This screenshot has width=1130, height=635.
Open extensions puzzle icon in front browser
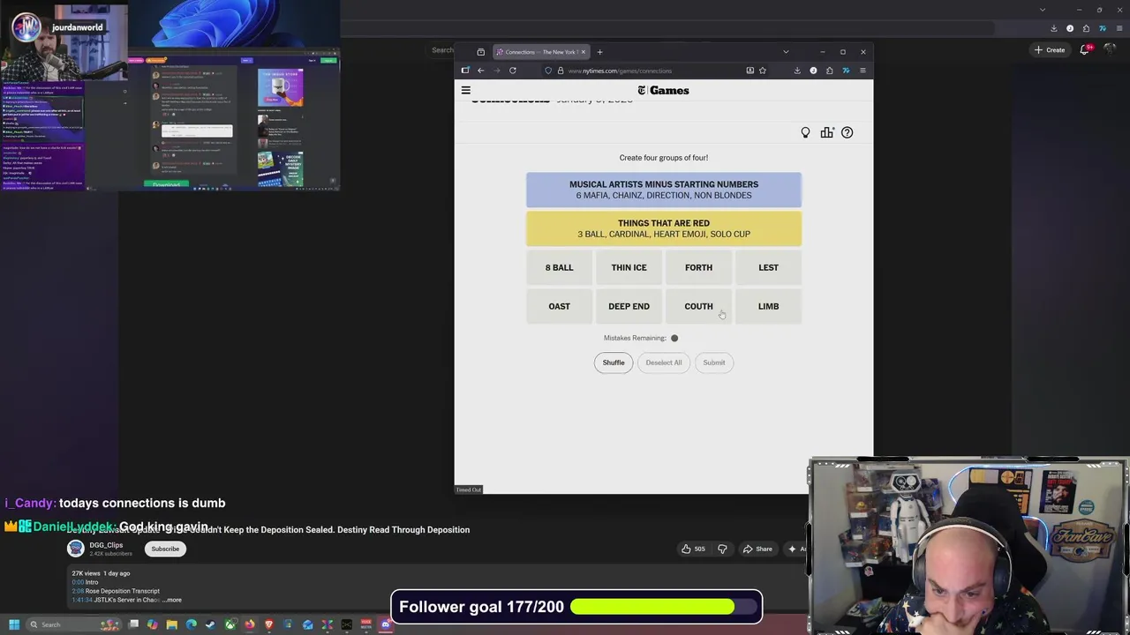[x=830, y=71]
